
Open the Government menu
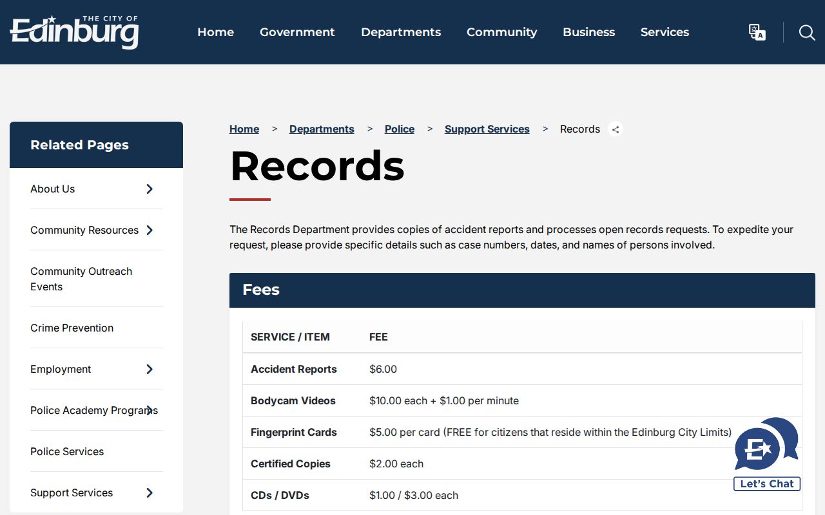(297, 32)
